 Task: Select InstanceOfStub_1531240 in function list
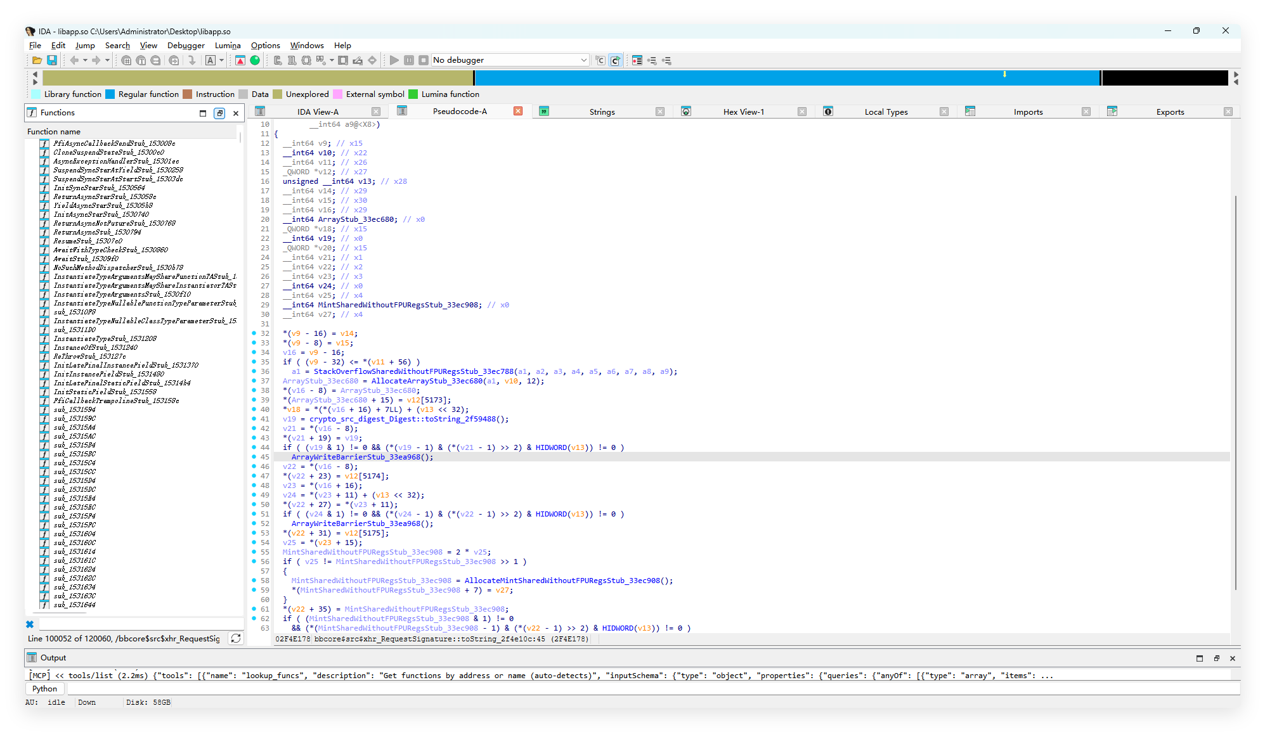pyautogui.click(x=96, y=347)
